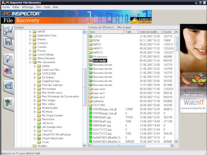This screenshot has height=155, width=207.
Task: Click the green site mariage news folder icon
Action: (x=39, y=127)
